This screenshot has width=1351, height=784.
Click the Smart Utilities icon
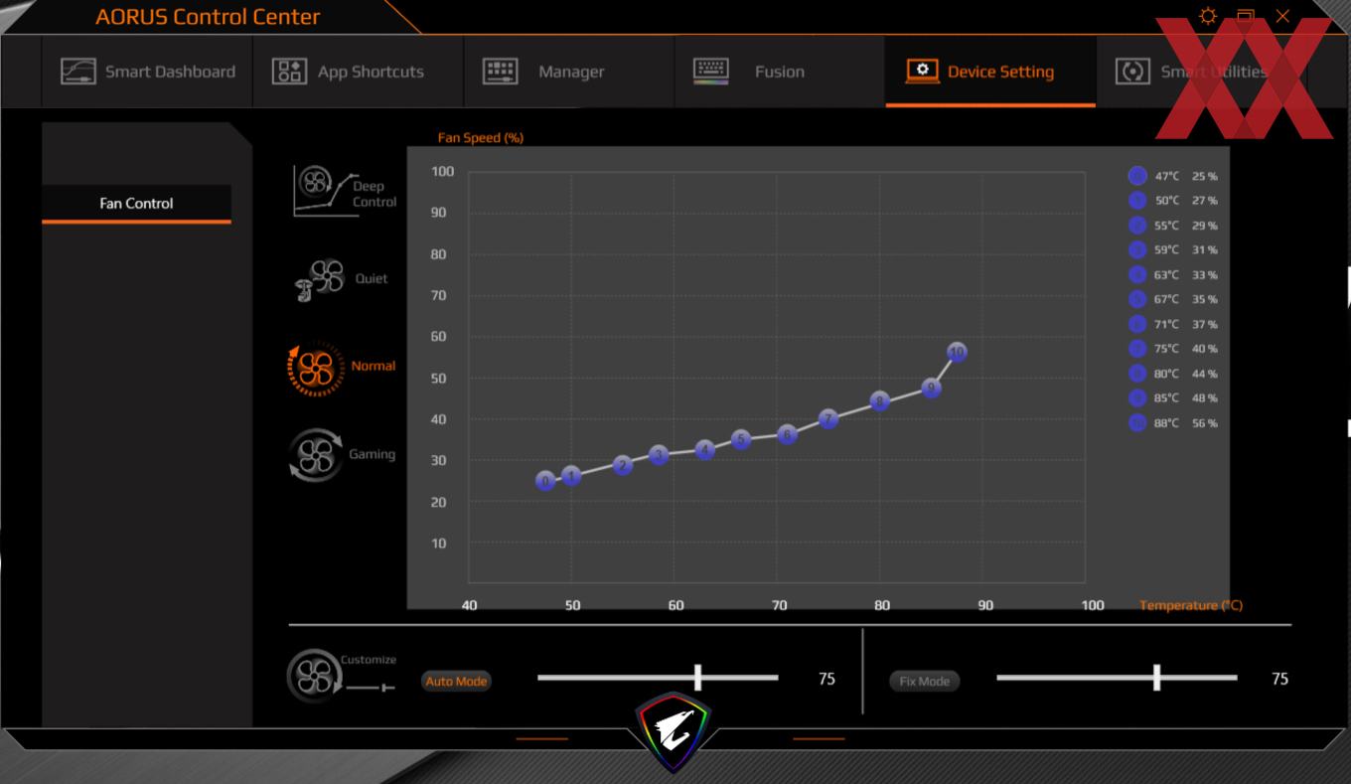pyautogui.click(x=1132, y=72)
